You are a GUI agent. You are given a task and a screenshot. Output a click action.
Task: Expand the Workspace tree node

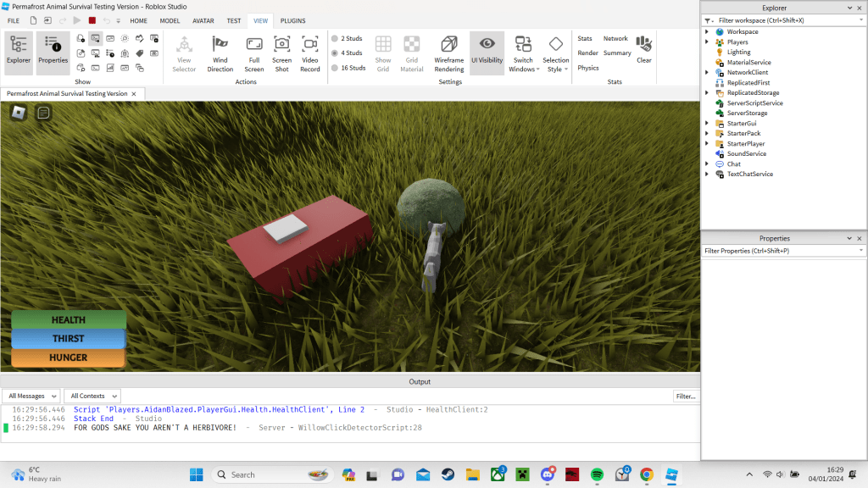click(x=707, y=32)
